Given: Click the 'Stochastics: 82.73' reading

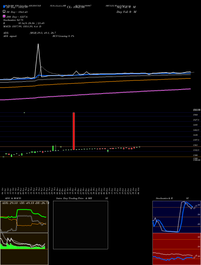Looking at the screenshot, I should tap(13, 20).
